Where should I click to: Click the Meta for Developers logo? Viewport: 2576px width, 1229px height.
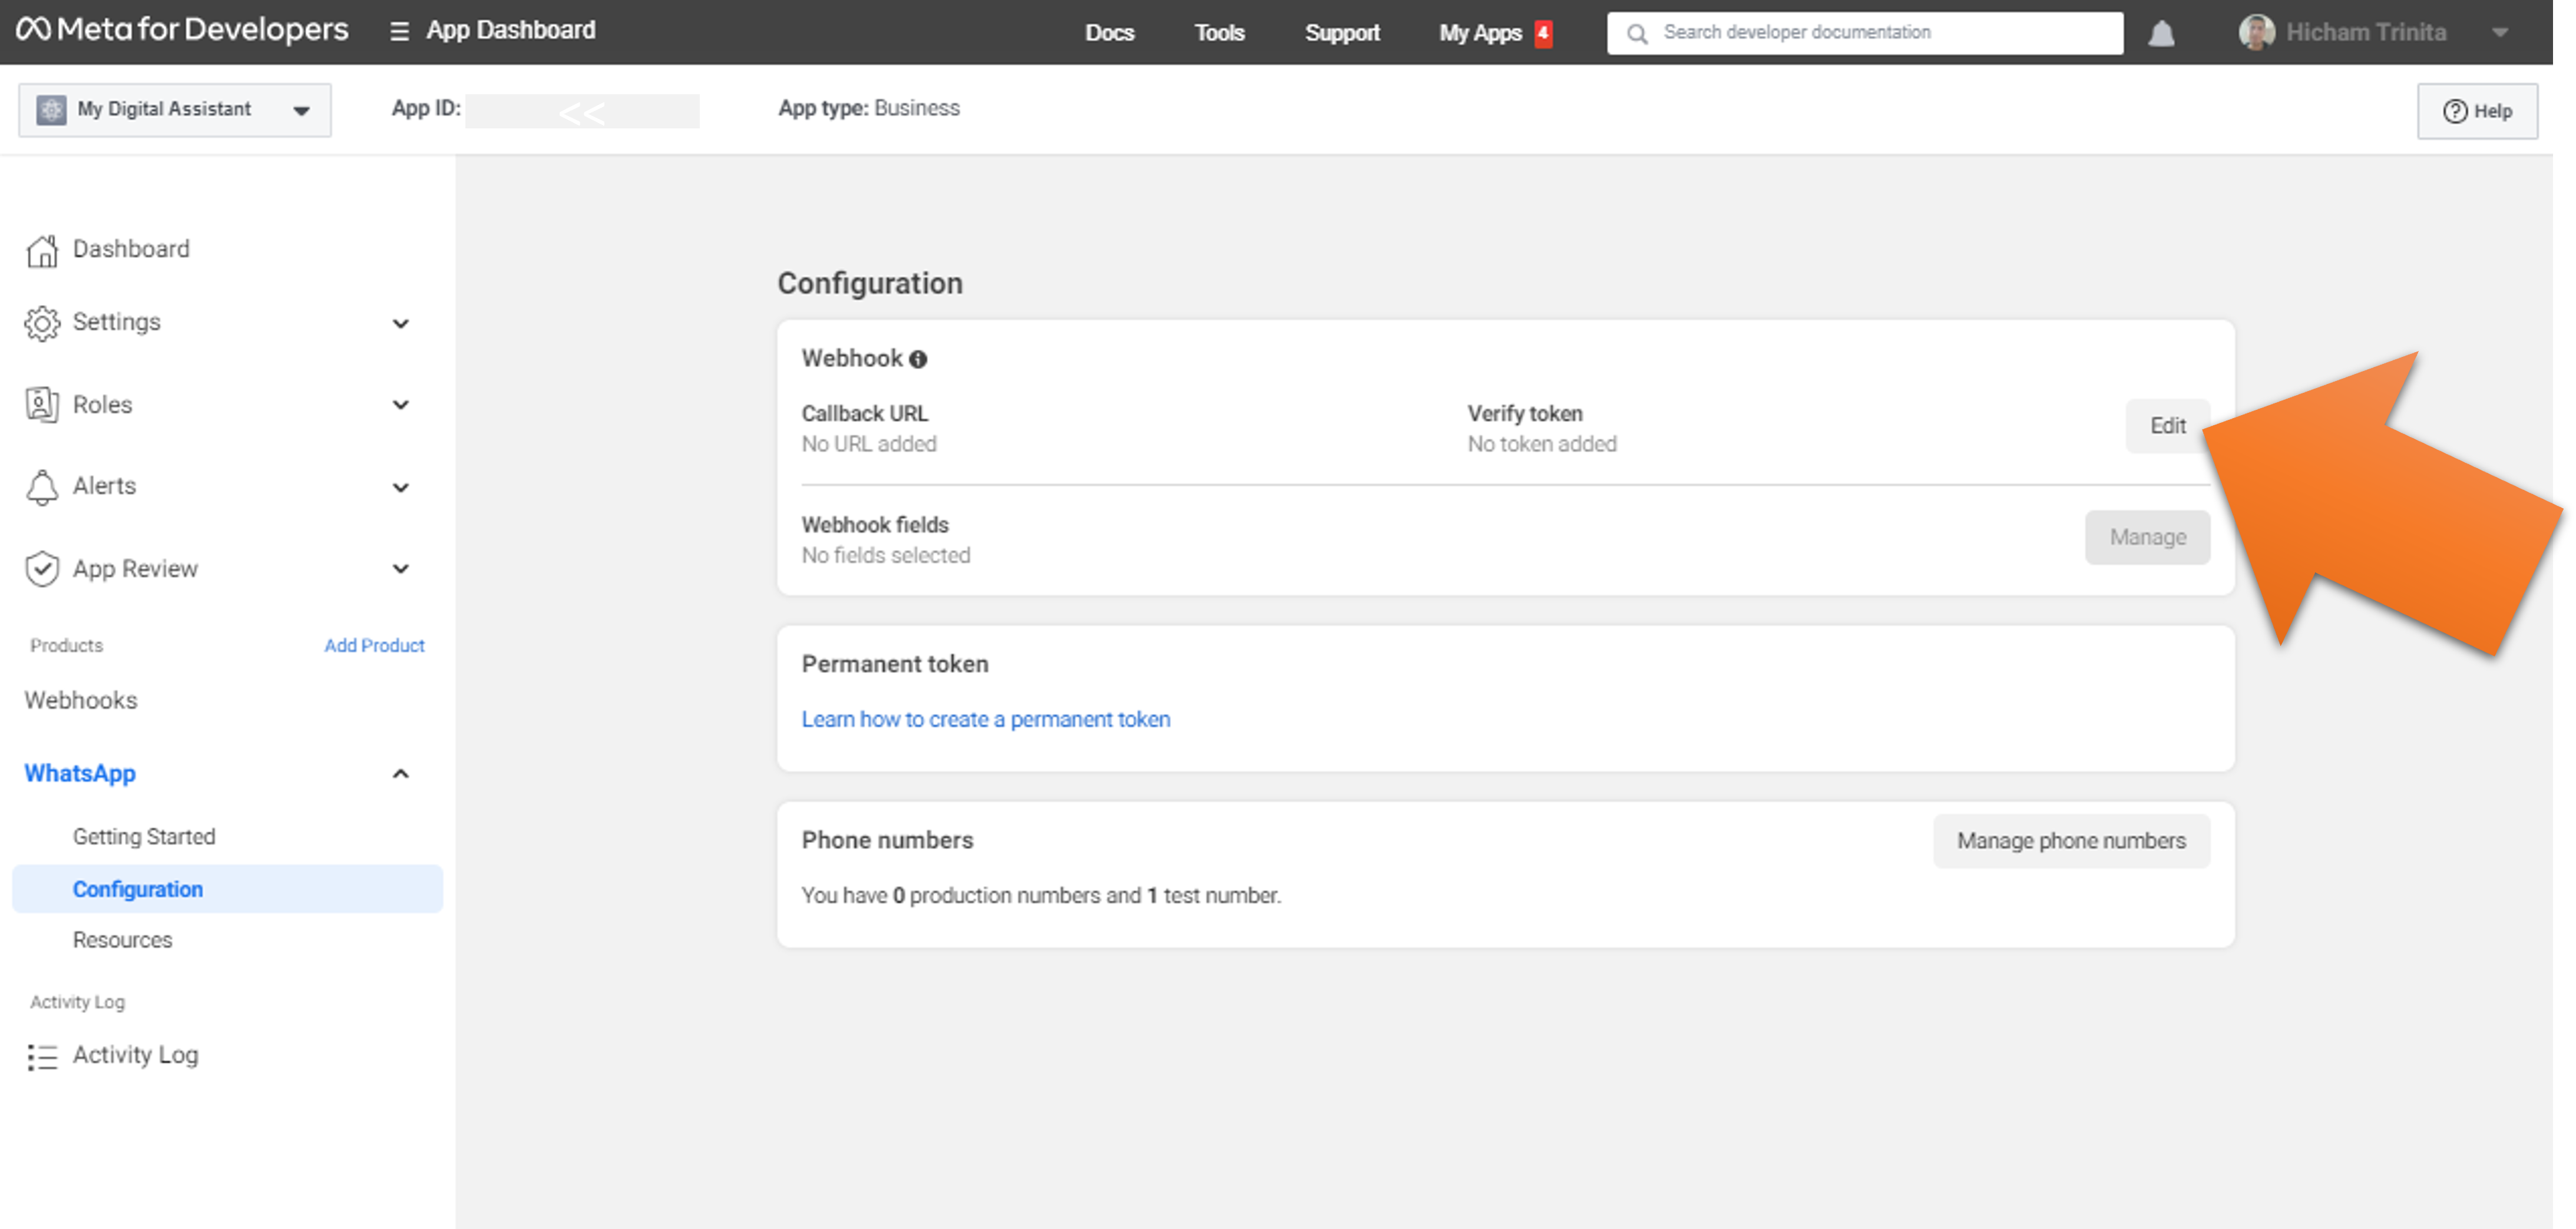pos(182,30)
